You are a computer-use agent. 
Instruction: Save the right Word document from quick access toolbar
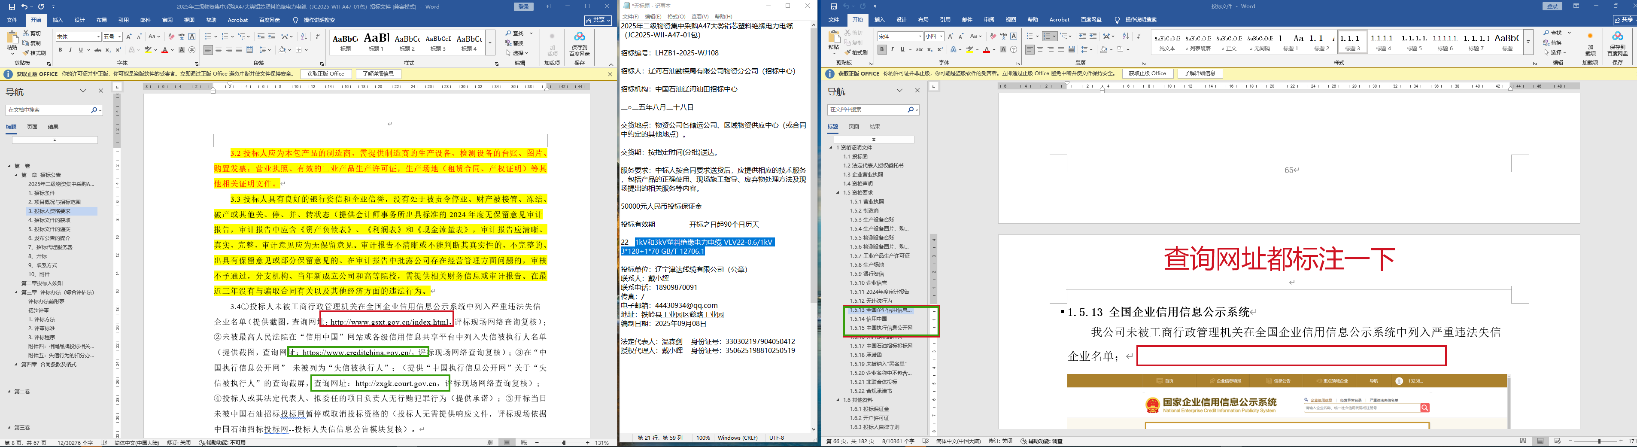[833, 6]
